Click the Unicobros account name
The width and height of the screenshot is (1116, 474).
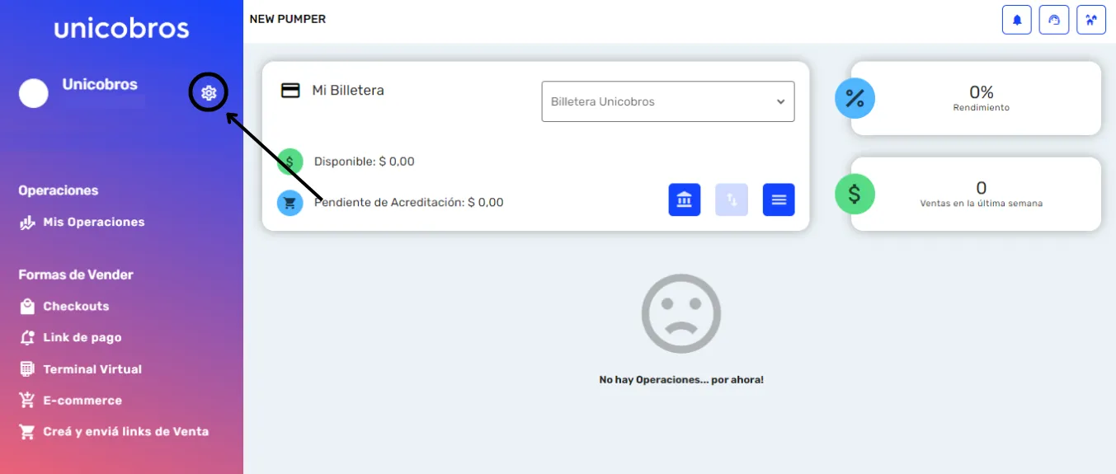point(100,84)
